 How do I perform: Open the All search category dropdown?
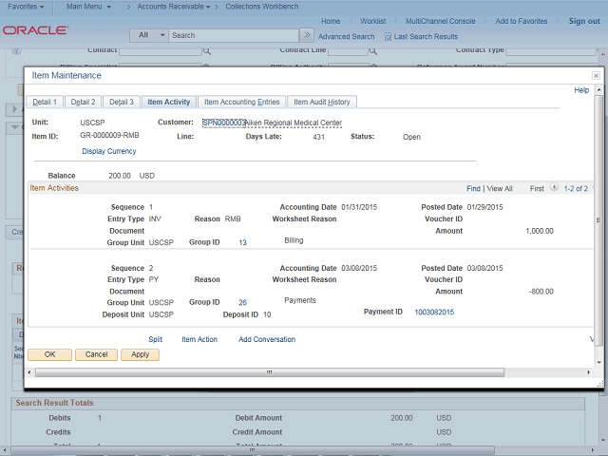point(148,35)
